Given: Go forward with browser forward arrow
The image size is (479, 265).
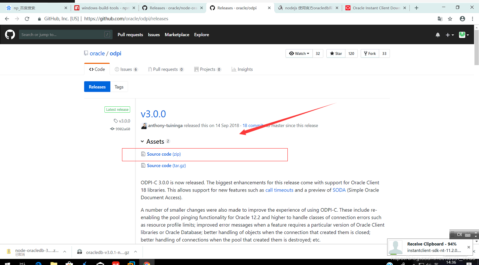Looking at the screenshot, I should pyautogui.click(x=17, y=19).
